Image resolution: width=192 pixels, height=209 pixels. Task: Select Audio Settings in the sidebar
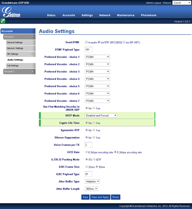(x=15, y=60)
